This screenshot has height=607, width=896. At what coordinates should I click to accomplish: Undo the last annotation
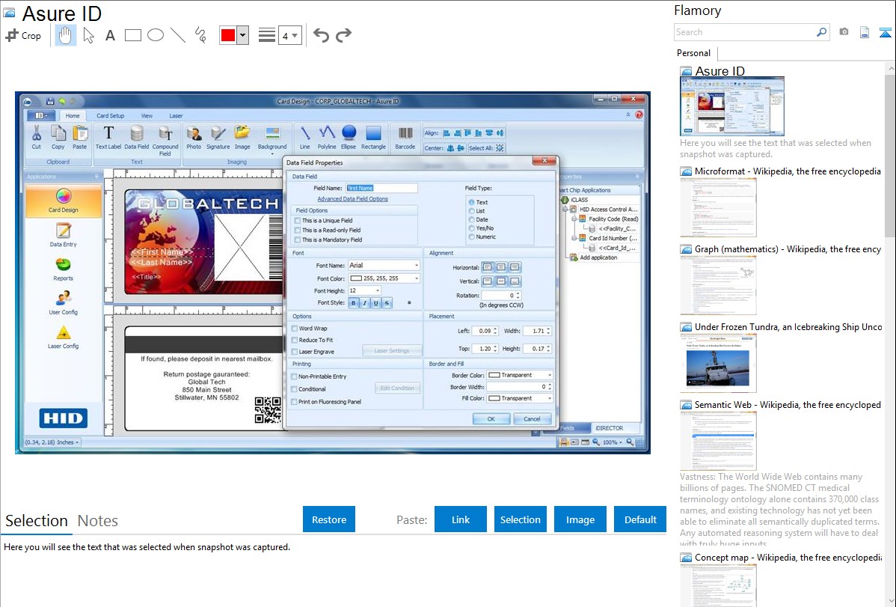coord(321,35)
